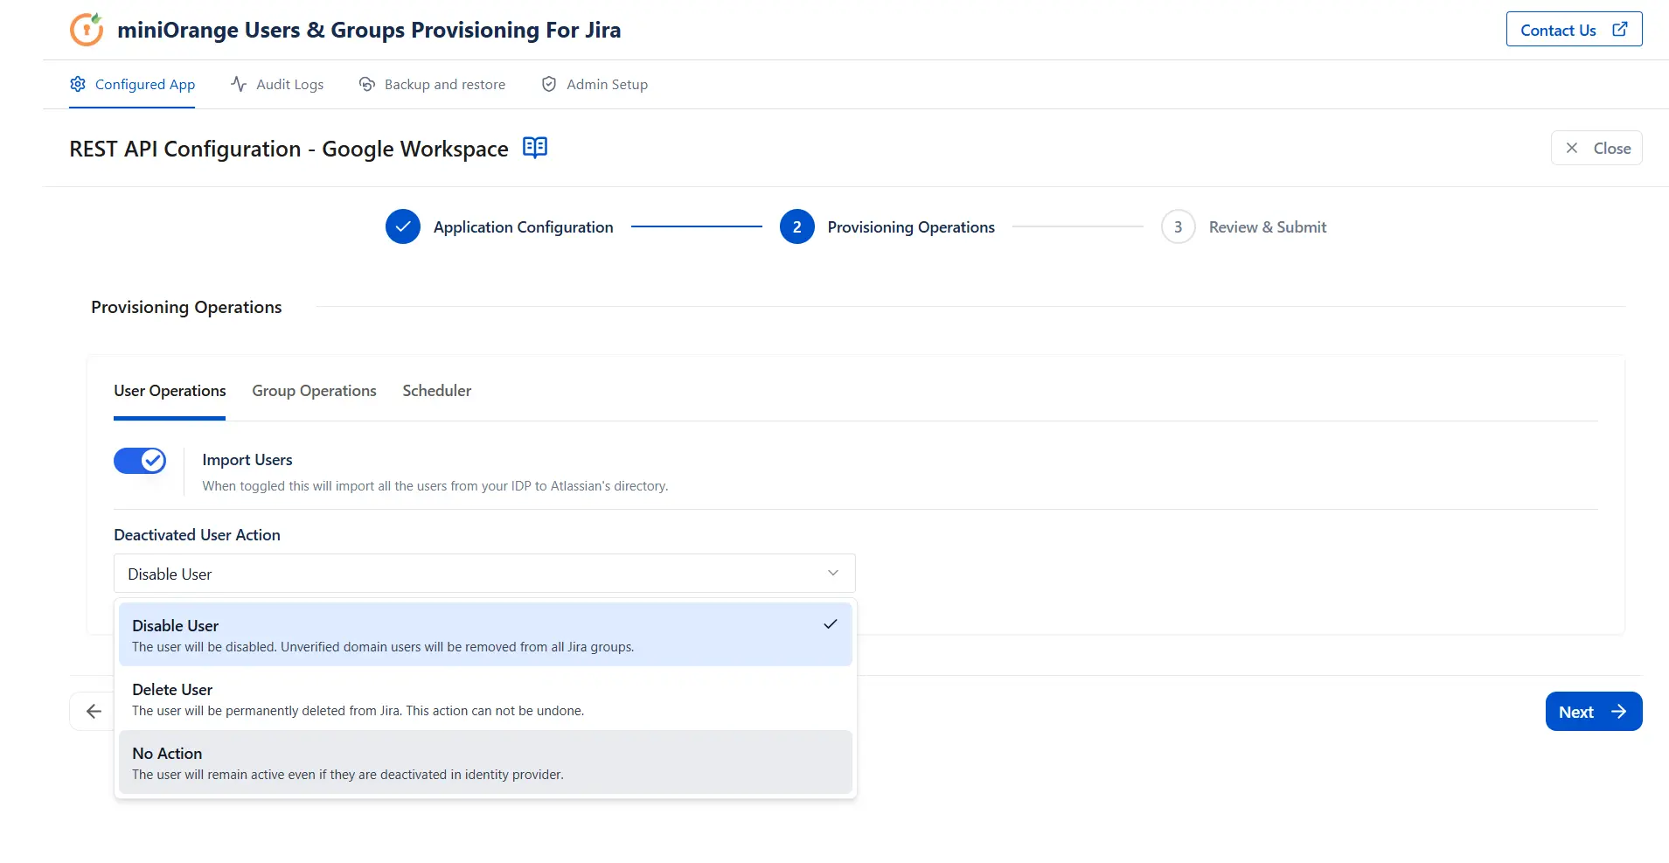Click the Import Users label
This screenshot has width=1669, height=863.
[x=247, y=460]
